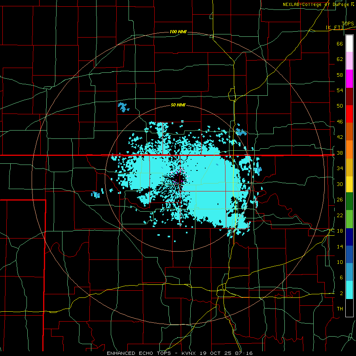Select the light green legend swatch
Viewport: 356px width, 356px height.
coord(349,219)
